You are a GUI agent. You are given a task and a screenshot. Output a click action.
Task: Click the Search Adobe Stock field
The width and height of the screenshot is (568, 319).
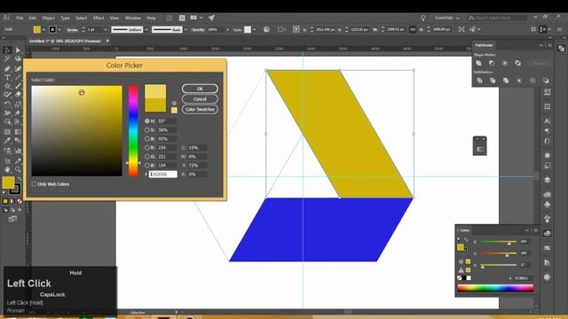pyautogui.click(x=501, y=18)
